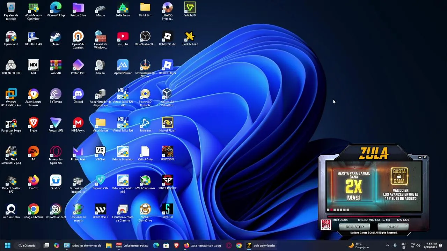The image size is (447, 251).
Task: Click the 1272 Kb/s download speed text
Action: pyautogui.click(x=403, y=220)
